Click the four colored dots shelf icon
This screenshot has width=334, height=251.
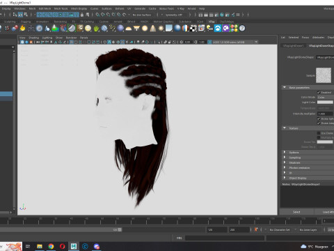[x=234, y=29]
